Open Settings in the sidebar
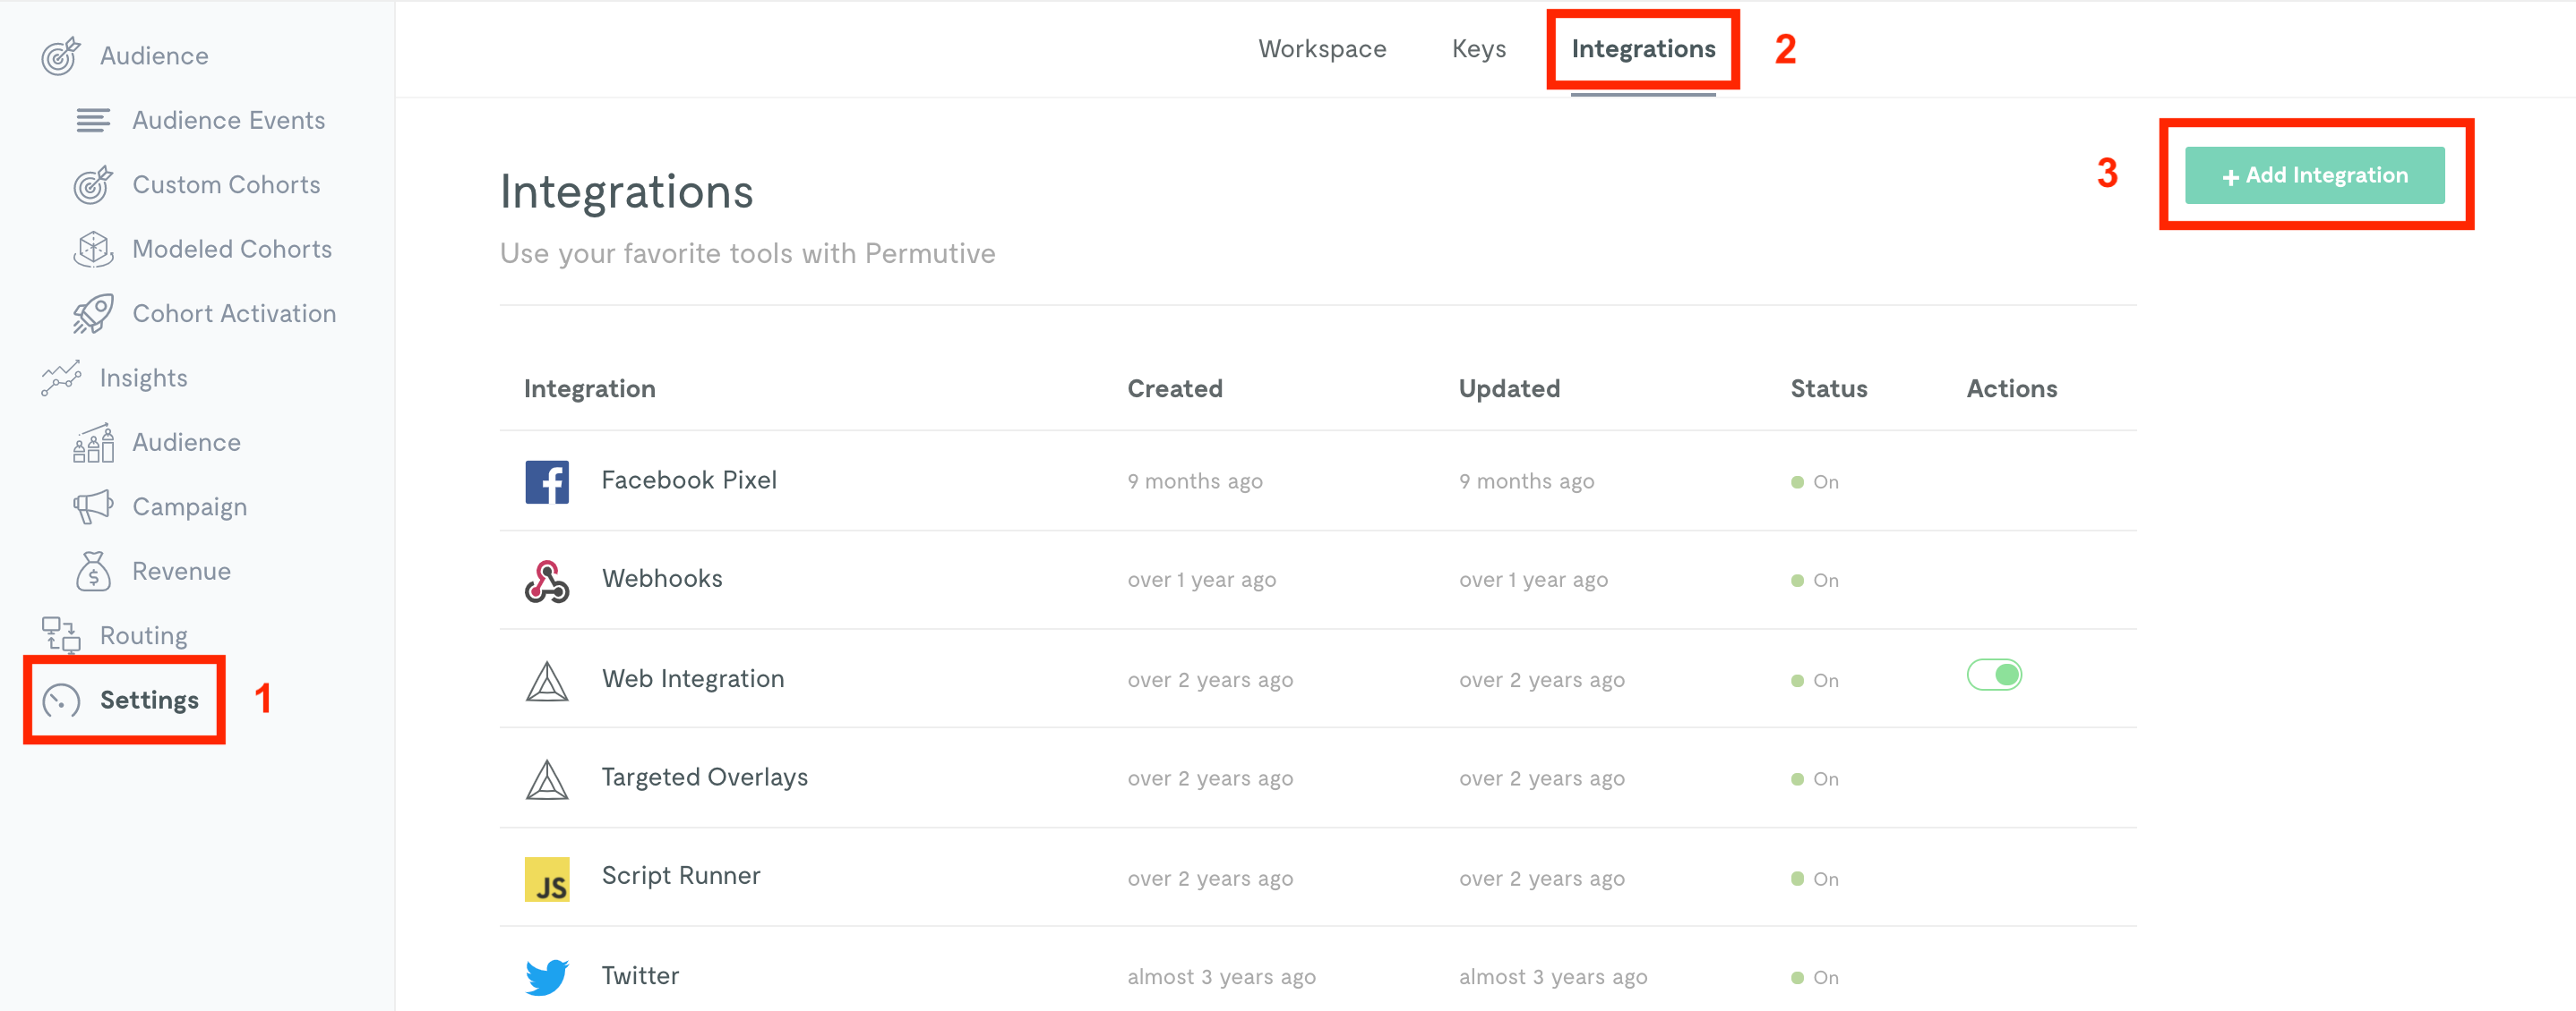The width and height of the screenshot is (2576, 1011). 149,701
